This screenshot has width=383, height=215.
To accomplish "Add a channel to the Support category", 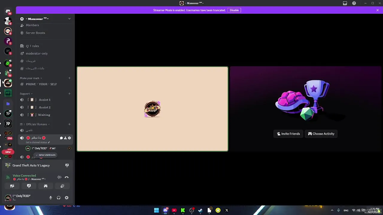I will pos(69,94).
